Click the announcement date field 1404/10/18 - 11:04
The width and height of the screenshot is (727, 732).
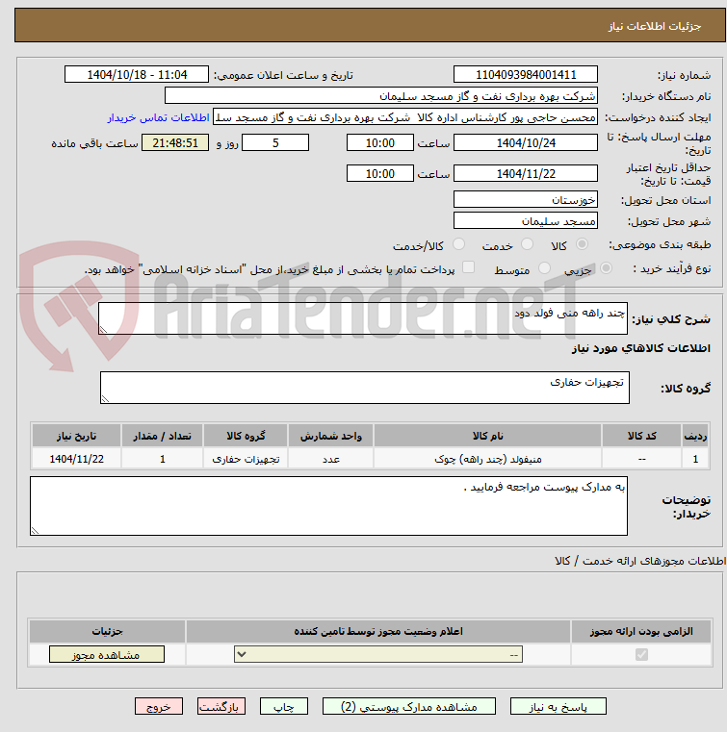point(137,75)
